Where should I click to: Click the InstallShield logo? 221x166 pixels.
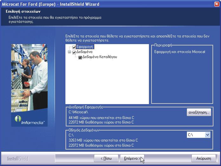coord(18,159)
